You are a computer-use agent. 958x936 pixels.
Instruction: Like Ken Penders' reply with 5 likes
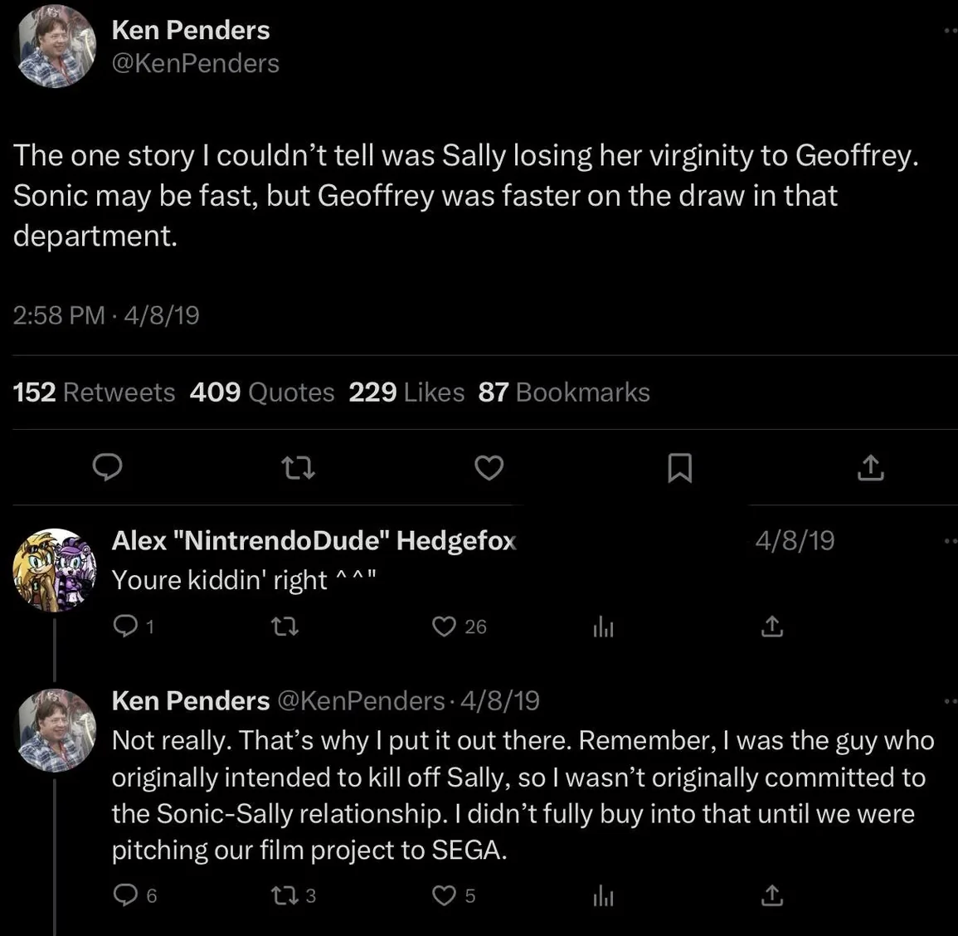(x=445, y=895)
